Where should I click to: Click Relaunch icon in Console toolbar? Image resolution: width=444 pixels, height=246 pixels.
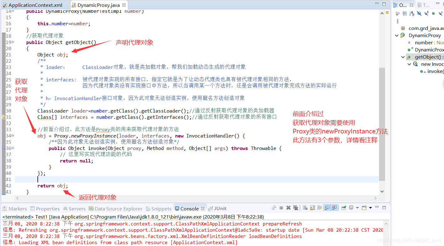[274, 208]
